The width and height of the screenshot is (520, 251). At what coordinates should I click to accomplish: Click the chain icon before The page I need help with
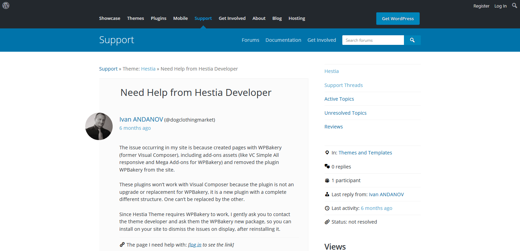click(x=122, y=244)
